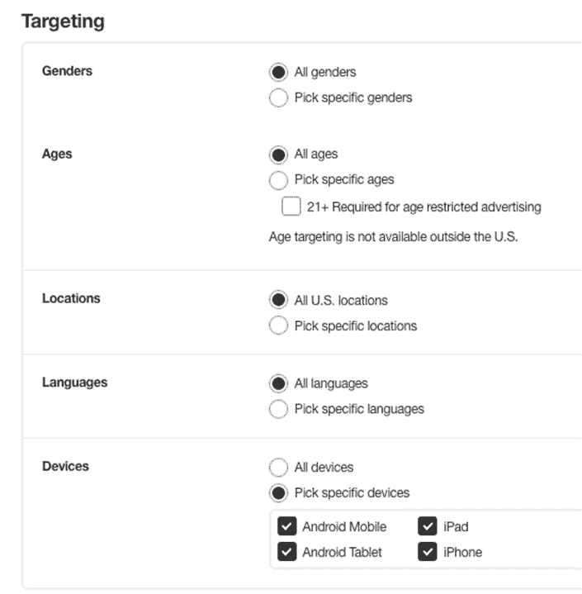582x594 pixels.
Task: Choose Pick specific genders option
Action: click(x=279, y=98)
